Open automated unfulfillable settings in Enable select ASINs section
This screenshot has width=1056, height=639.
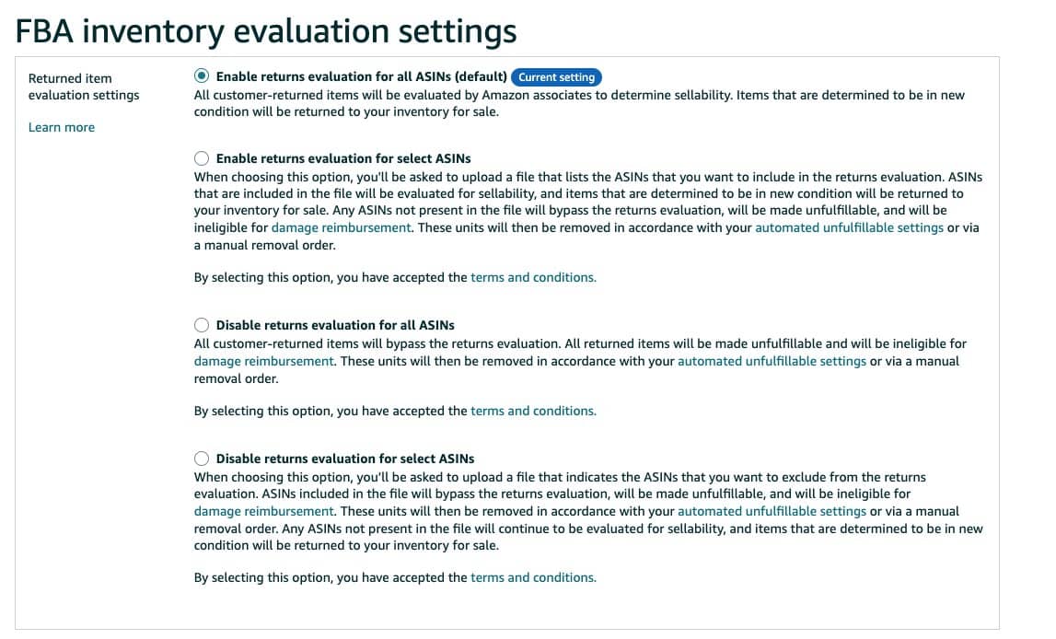[849, 227]
